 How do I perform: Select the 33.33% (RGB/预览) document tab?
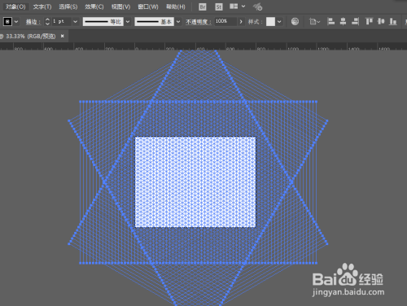point(30,36)
